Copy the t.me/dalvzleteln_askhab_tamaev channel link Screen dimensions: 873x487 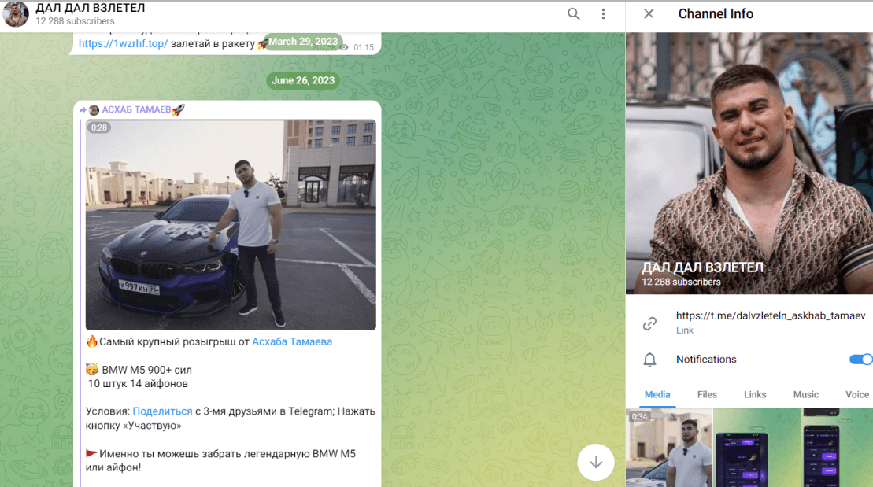tap(771, 315)
